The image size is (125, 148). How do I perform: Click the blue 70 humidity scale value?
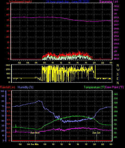[x=3, y=106]
